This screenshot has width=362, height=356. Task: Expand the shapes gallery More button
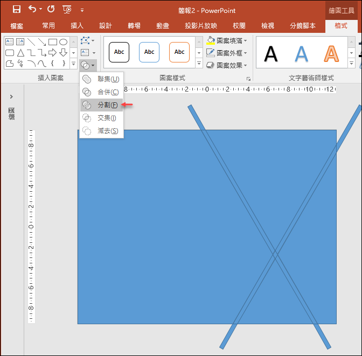pyautogui.click(x=73, y=64)
